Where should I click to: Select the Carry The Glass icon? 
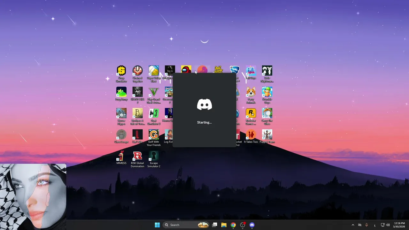point(267,117)
